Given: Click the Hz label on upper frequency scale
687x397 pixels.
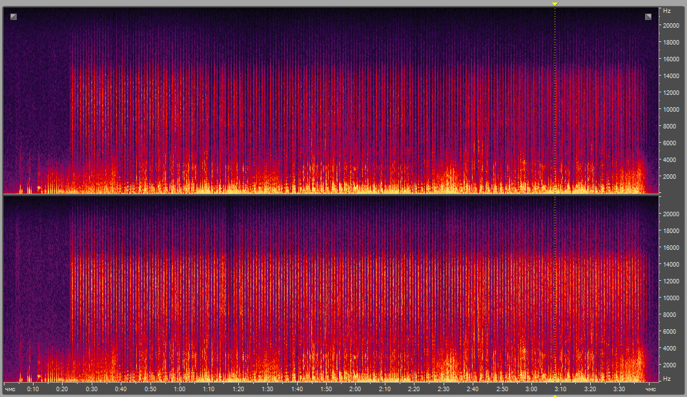Looking at the screenshot, I should (666, 11).
